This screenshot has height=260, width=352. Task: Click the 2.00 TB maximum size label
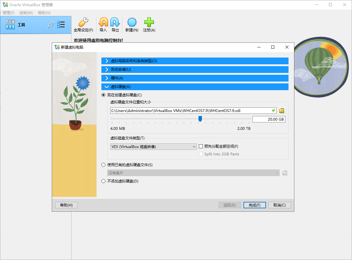244,129
